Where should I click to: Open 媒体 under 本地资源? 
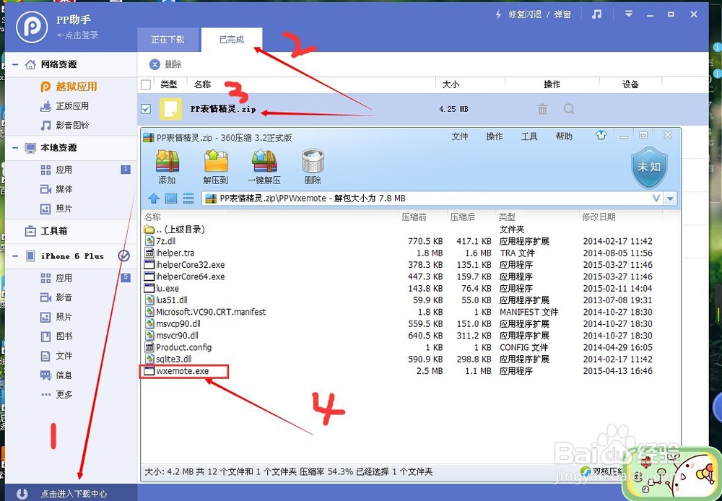point(56,189)
